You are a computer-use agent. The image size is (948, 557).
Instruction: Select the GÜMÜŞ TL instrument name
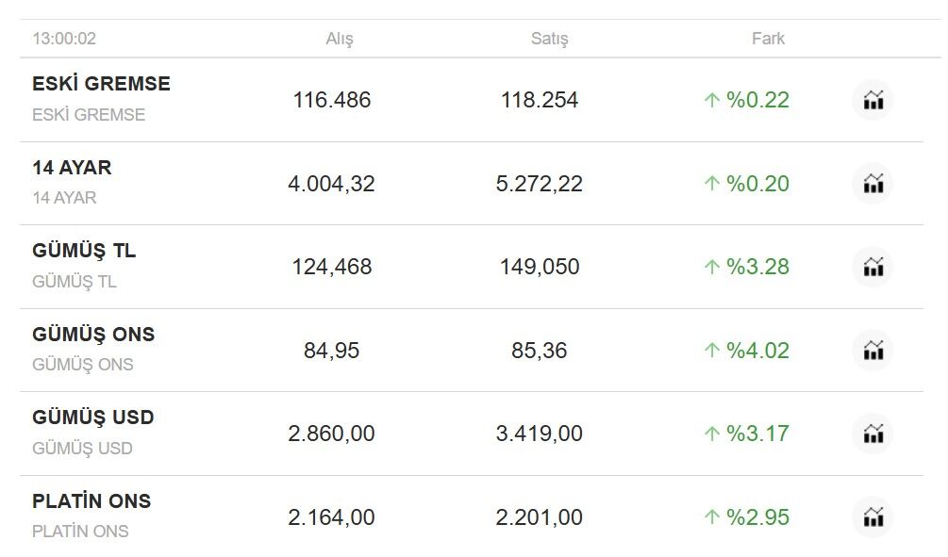[x=84, y=251]
